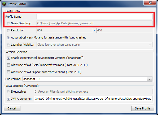Click the resolution height field showing 480
This screenshot has height=115, width=158.
[124, 30]
